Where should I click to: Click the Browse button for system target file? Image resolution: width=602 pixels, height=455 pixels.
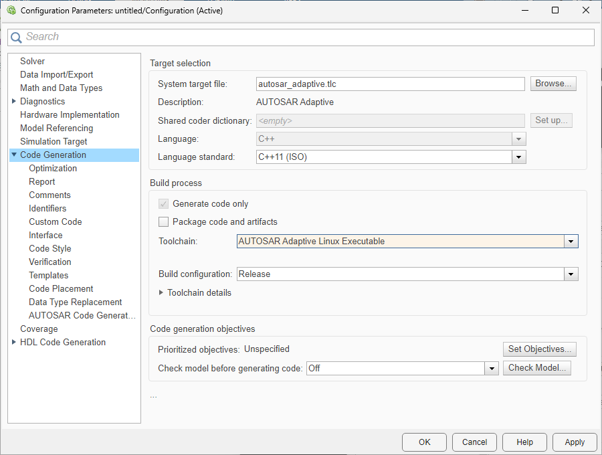pos(553,83)
